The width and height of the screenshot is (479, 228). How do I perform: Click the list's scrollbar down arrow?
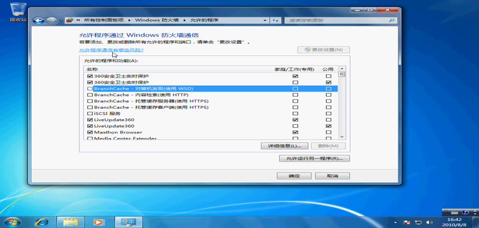(342, 136)
